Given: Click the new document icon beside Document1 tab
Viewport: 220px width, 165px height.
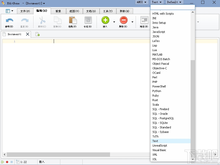Looking at the screenshot, I should pyautogui.click(x=37, y=34).
